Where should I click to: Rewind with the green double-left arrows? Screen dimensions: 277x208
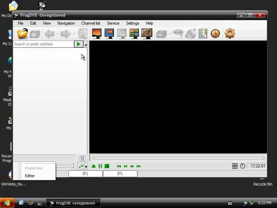pyautogui.click(x=125, y=166)
